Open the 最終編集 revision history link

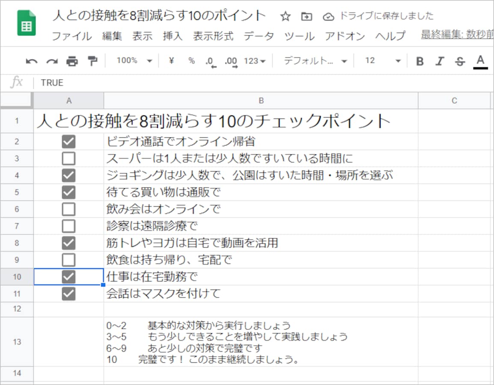coord(457,35)
